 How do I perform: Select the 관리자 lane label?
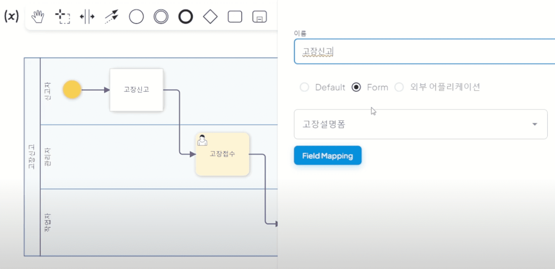[47, 157]
